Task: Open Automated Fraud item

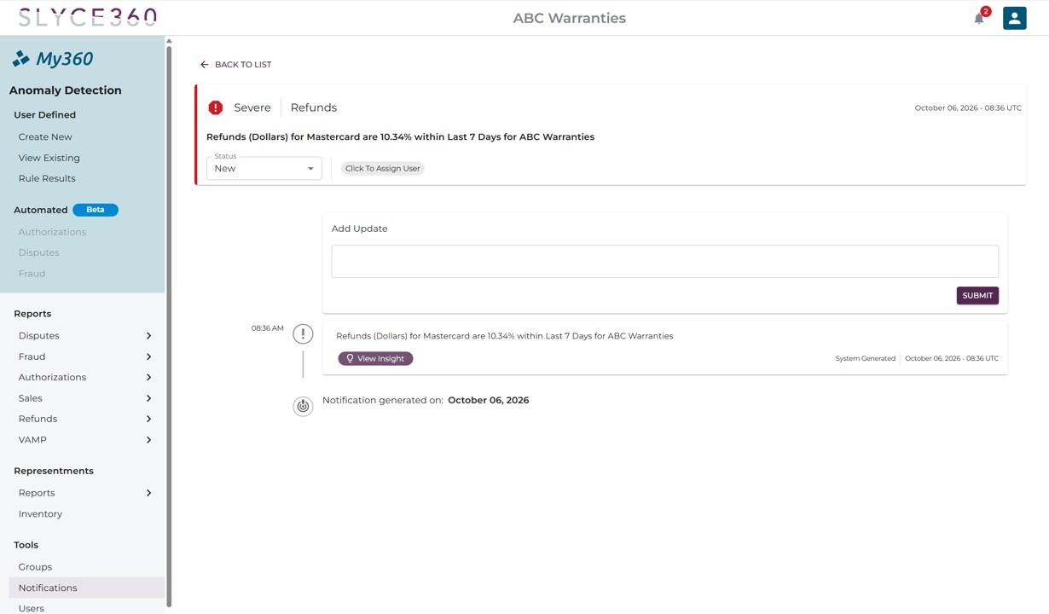Action: (32, 274)
